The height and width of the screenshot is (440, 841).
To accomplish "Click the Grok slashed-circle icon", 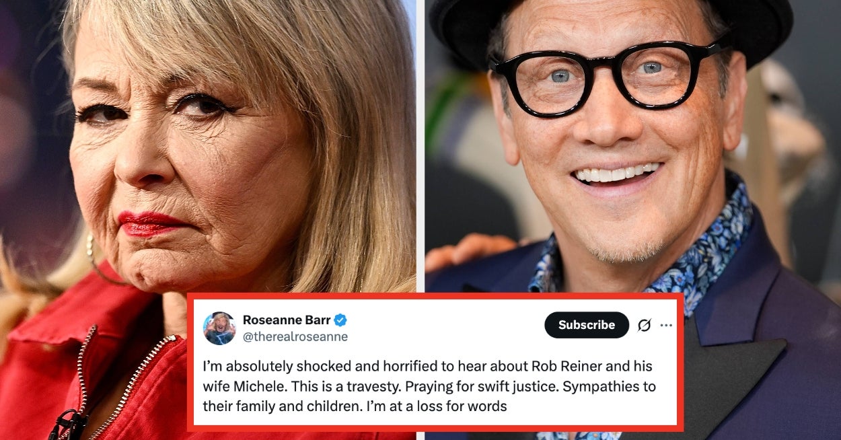I will (644, 325).
